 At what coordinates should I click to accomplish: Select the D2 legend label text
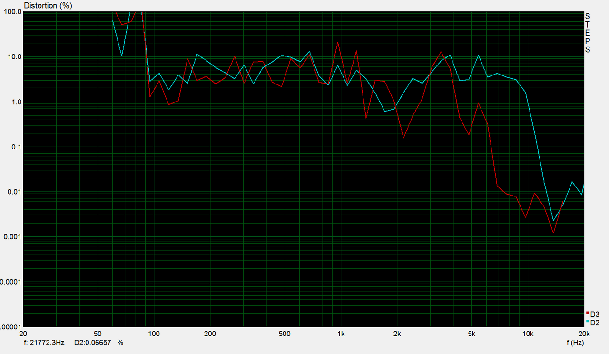tap(595, 322)
